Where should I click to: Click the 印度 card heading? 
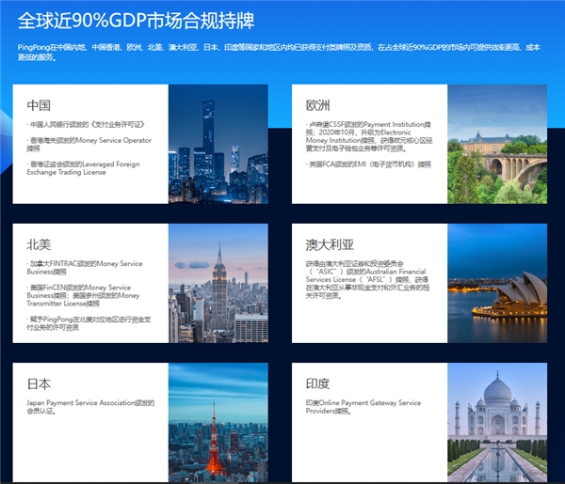point(317,384)
